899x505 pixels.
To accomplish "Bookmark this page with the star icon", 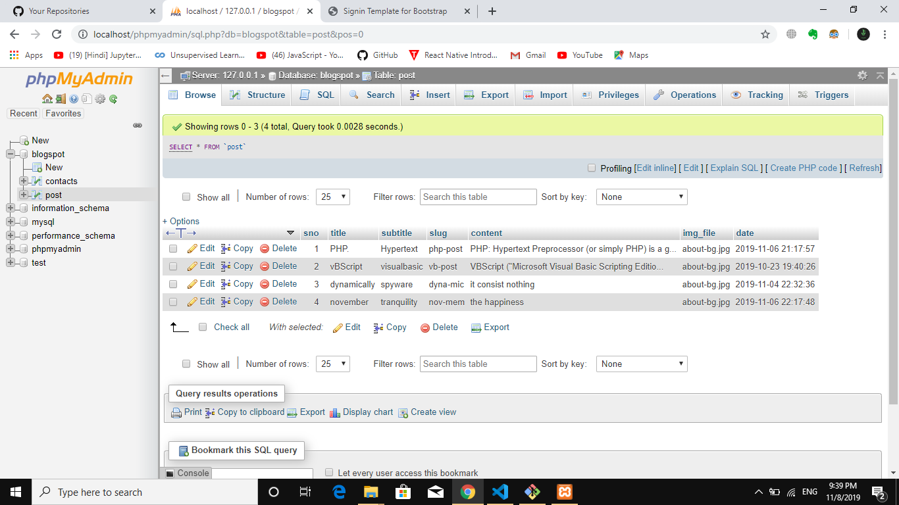I will 765,34.
